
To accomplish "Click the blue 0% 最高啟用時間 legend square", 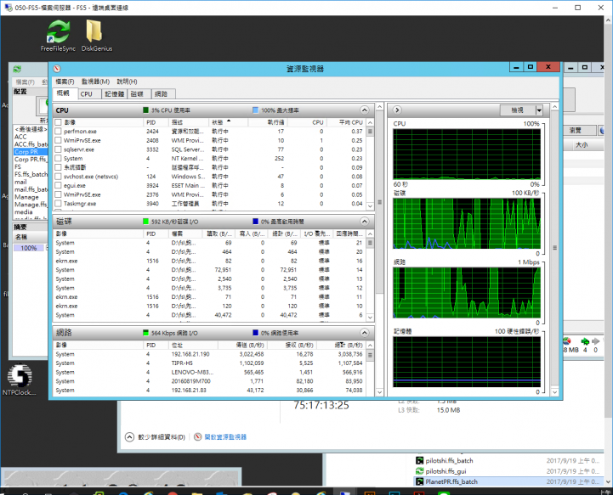I will point(256,222).
